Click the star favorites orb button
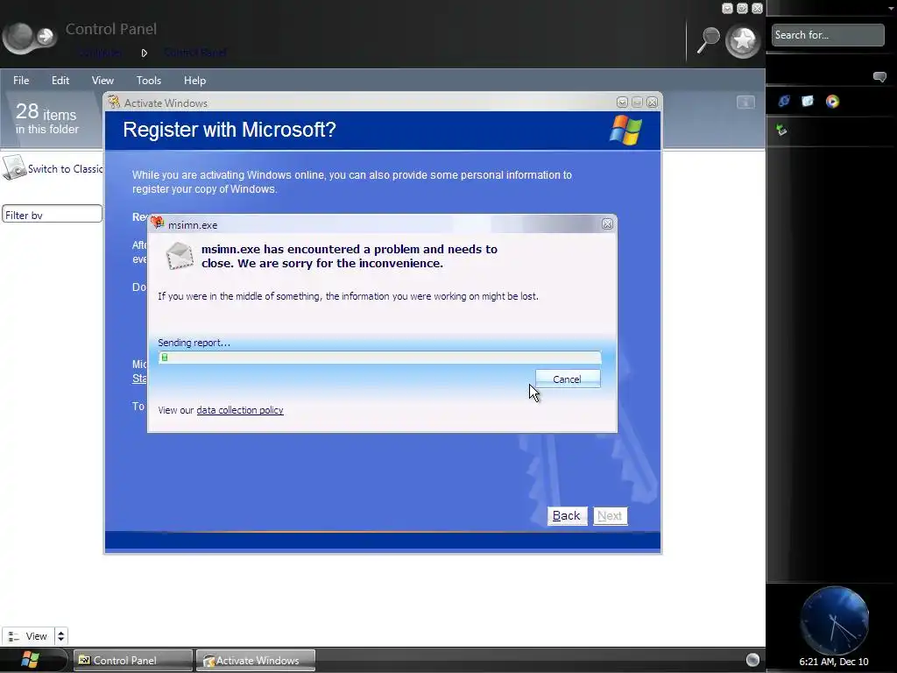 pos(743,41)
